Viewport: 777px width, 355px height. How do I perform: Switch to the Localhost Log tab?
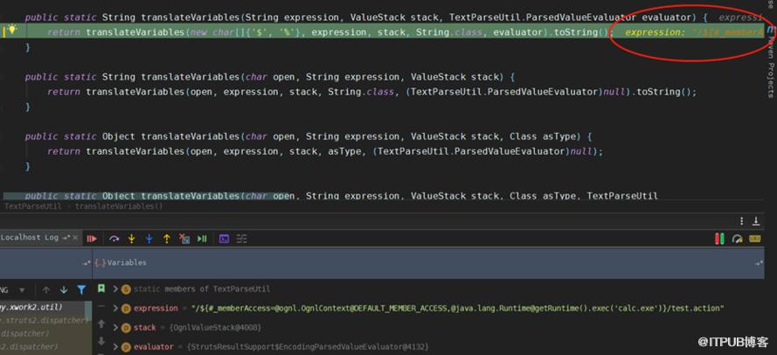[31, 238]
